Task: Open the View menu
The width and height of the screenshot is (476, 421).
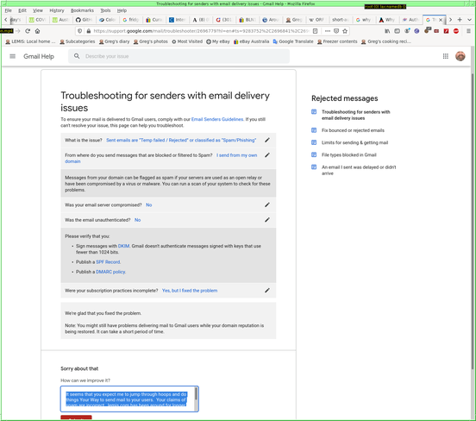Action: [x=38, y=10]
